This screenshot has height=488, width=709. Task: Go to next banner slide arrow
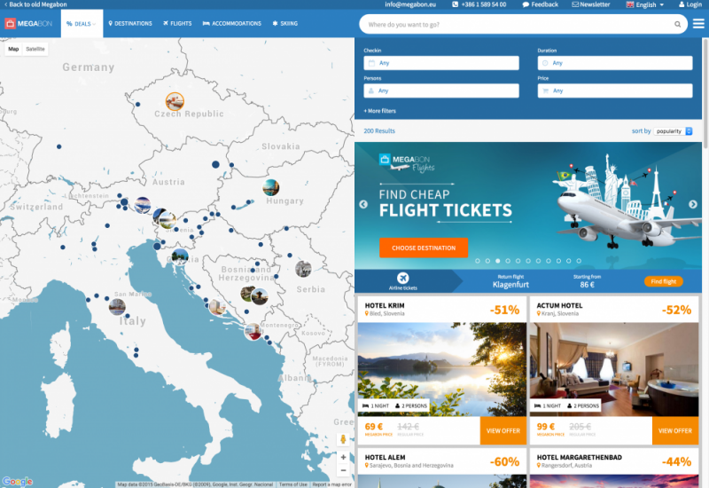click(x=693, y=204)
